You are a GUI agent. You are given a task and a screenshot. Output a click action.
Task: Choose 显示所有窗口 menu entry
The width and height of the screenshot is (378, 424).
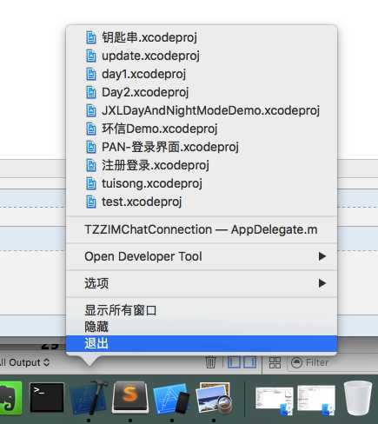pos(202,310)
